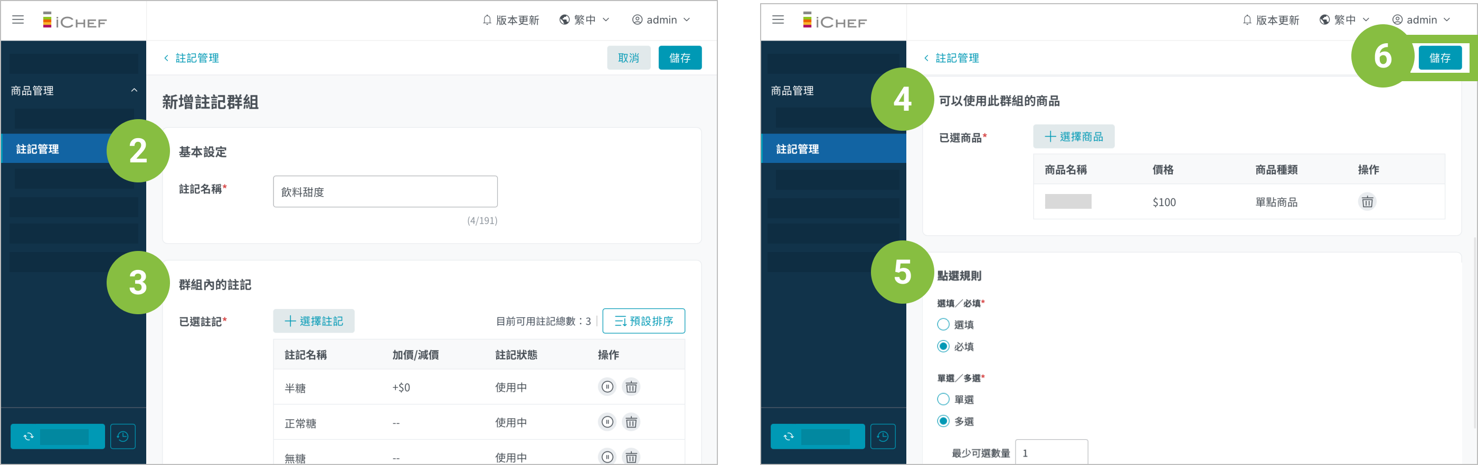The image size is (1478, 465).
Task: Select the 多選 radio option
Action: pos(943,421)
